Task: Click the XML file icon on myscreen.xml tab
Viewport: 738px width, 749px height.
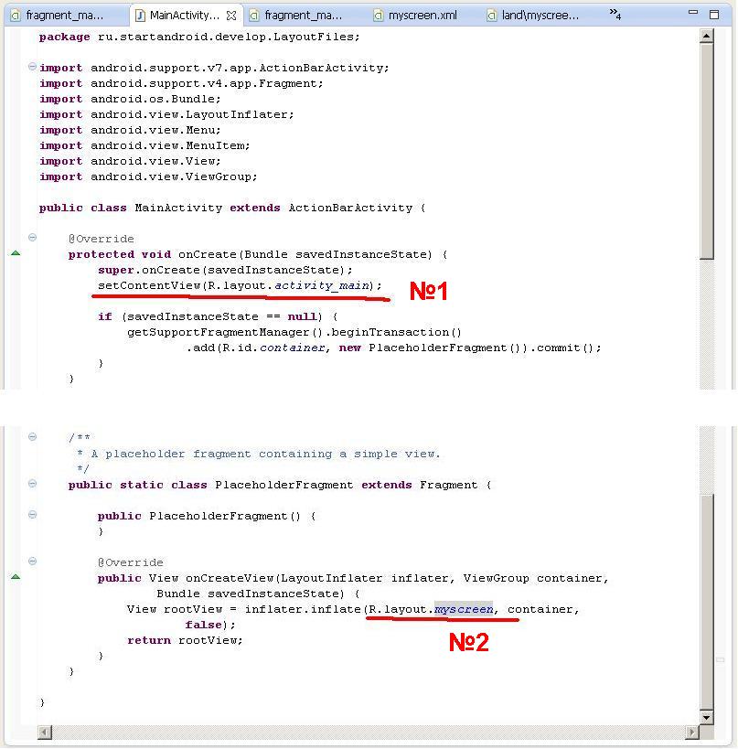Action: pyautogui.click(x=379, y=16)
